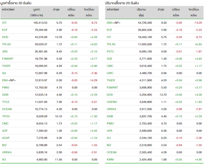Select the UWC stock symbol
Viewport: 205px width, 164px height.
tap(110, 73)
